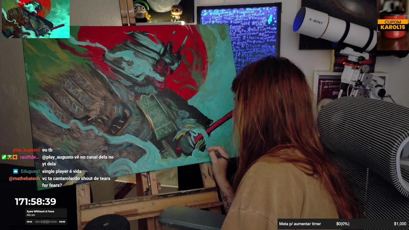
Task: Click the orange badge next to raulfide
Action: [15, 157]
